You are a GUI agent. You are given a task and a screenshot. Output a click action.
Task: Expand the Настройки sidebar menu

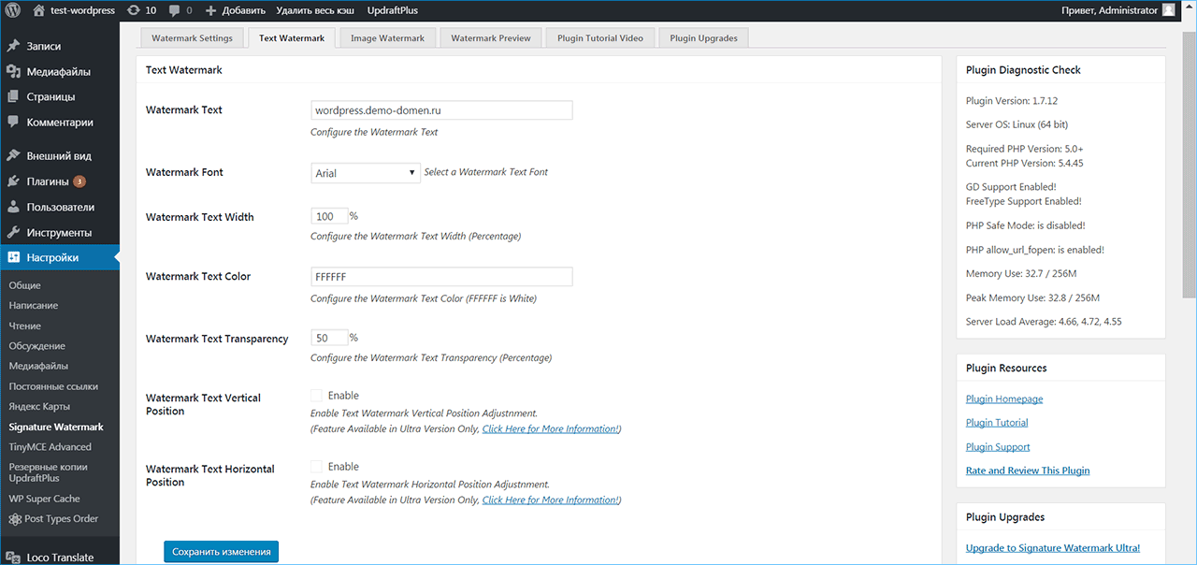coord(52,257)
